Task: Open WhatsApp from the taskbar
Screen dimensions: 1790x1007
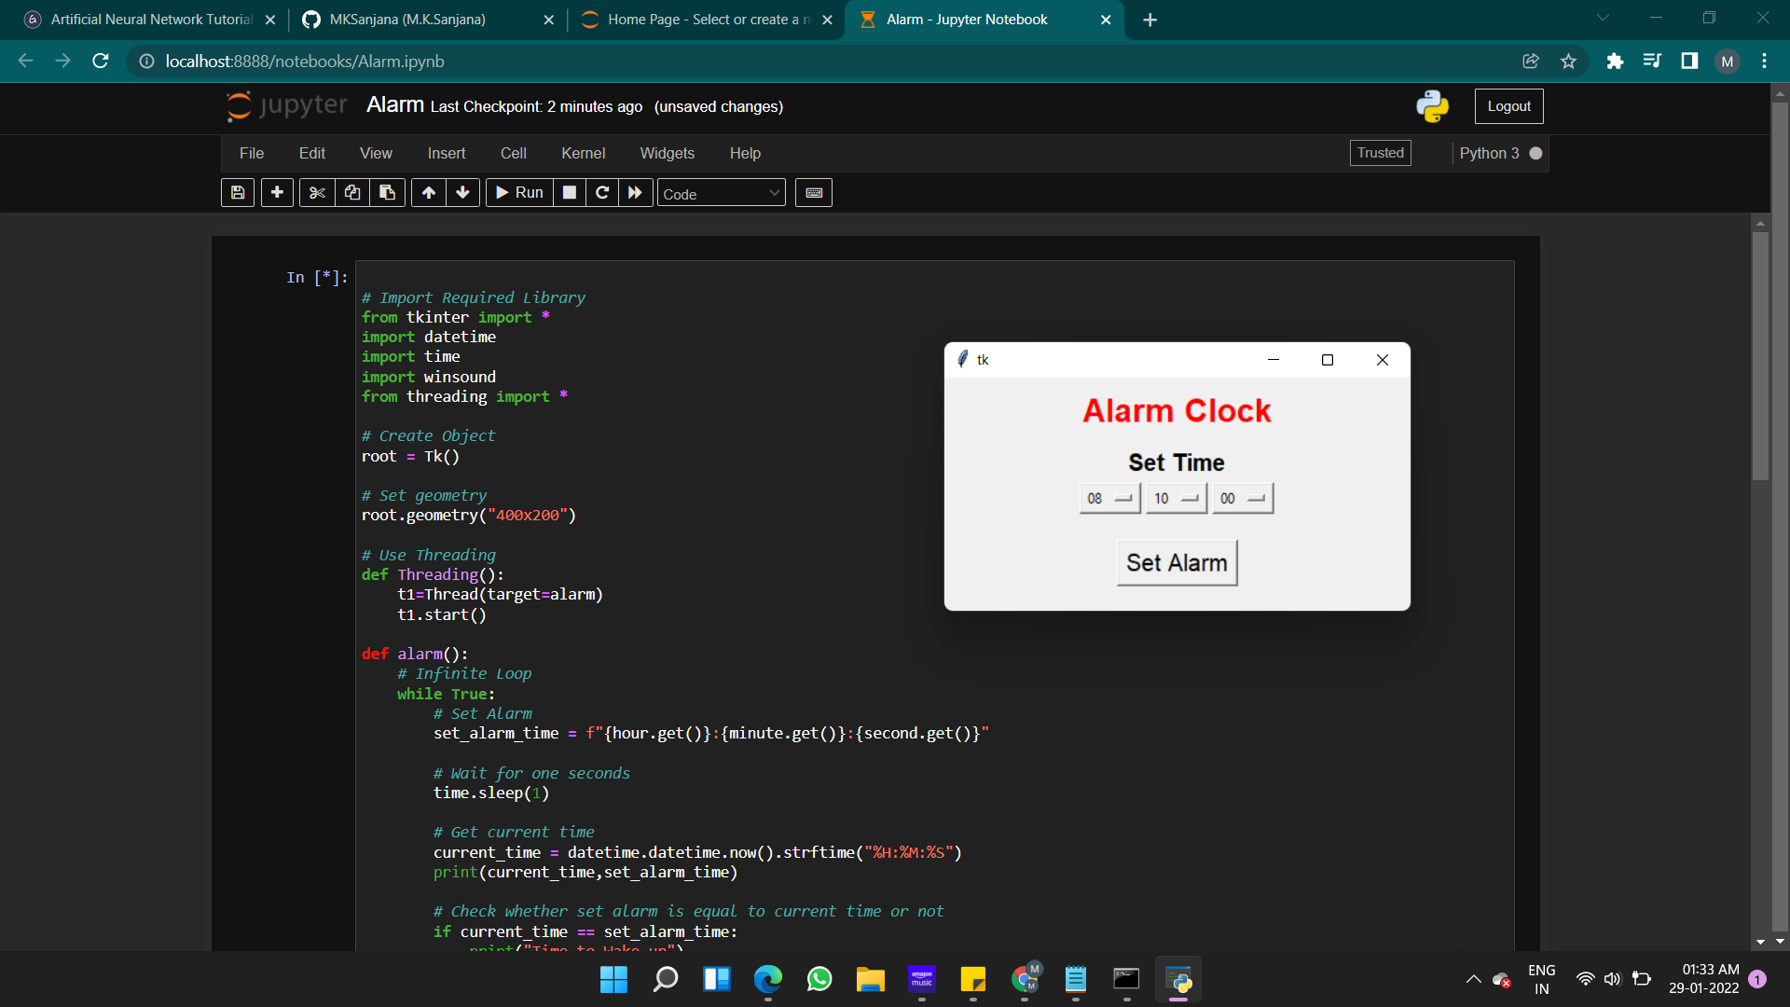Action: (x=819, y=980)
